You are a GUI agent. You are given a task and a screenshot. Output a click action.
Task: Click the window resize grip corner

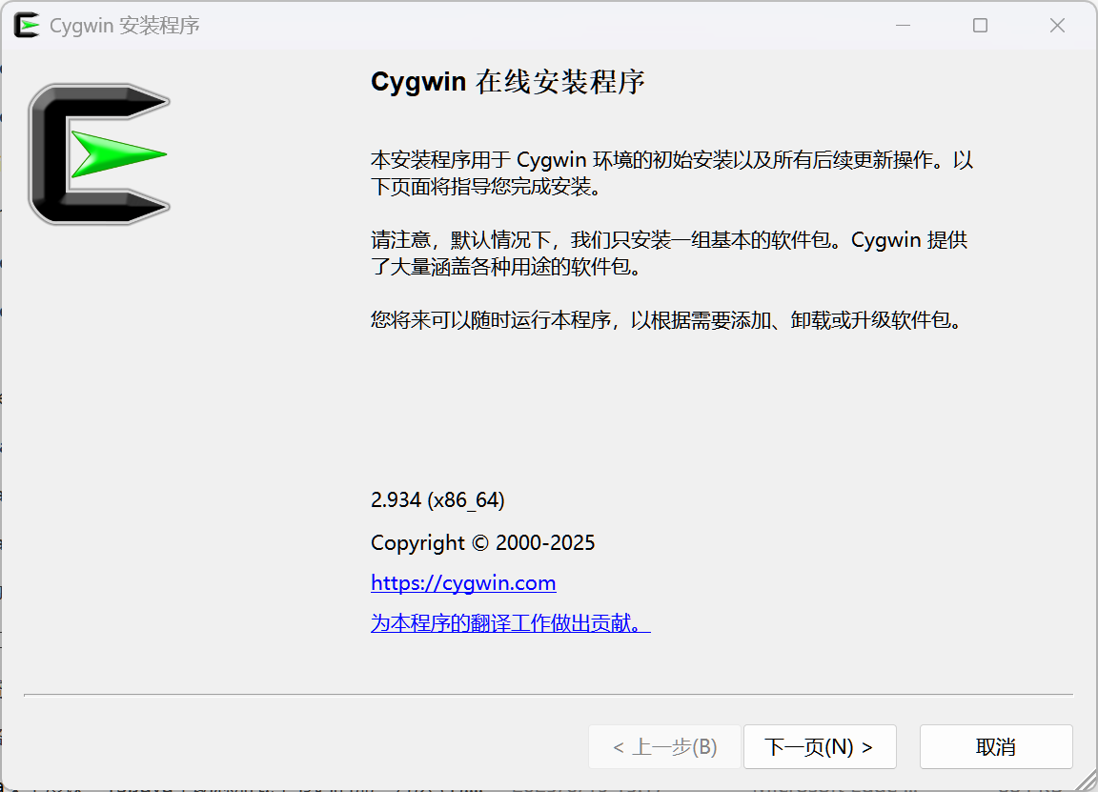[x=1086, y=780]
